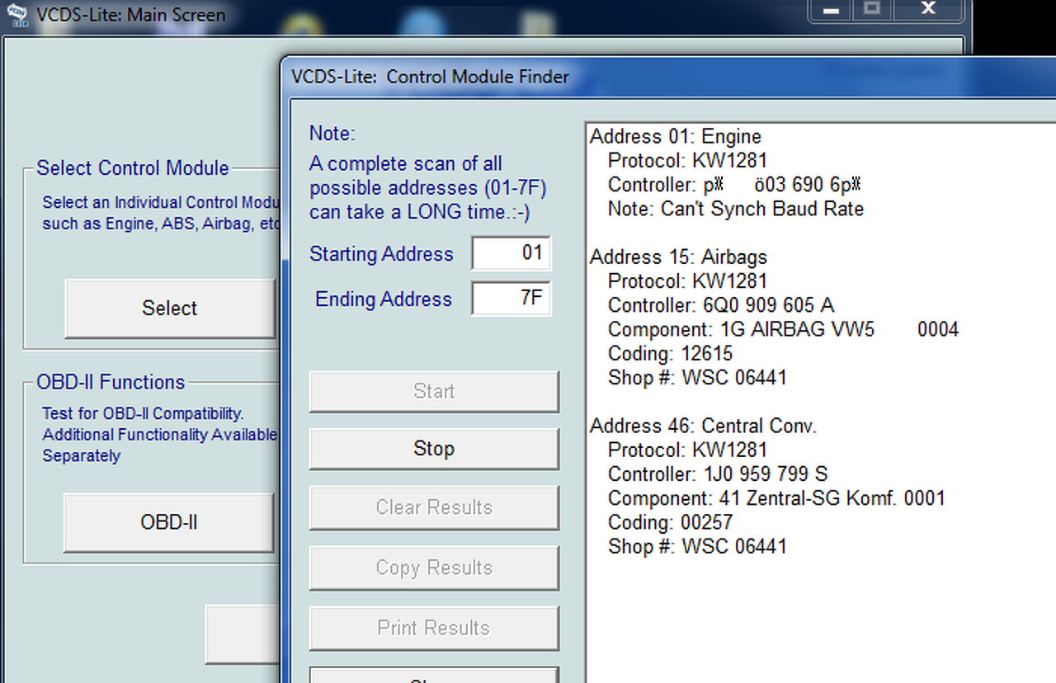
Task: Select the 'Address 46: Central Conv.' line
Action: pyautogui.click(x=703, y=426)
